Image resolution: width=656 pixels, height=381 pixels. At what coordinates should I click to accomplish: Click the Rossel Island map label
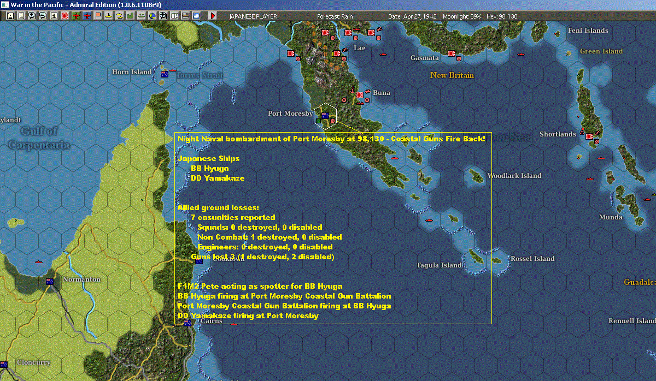(x=532, y=259)
